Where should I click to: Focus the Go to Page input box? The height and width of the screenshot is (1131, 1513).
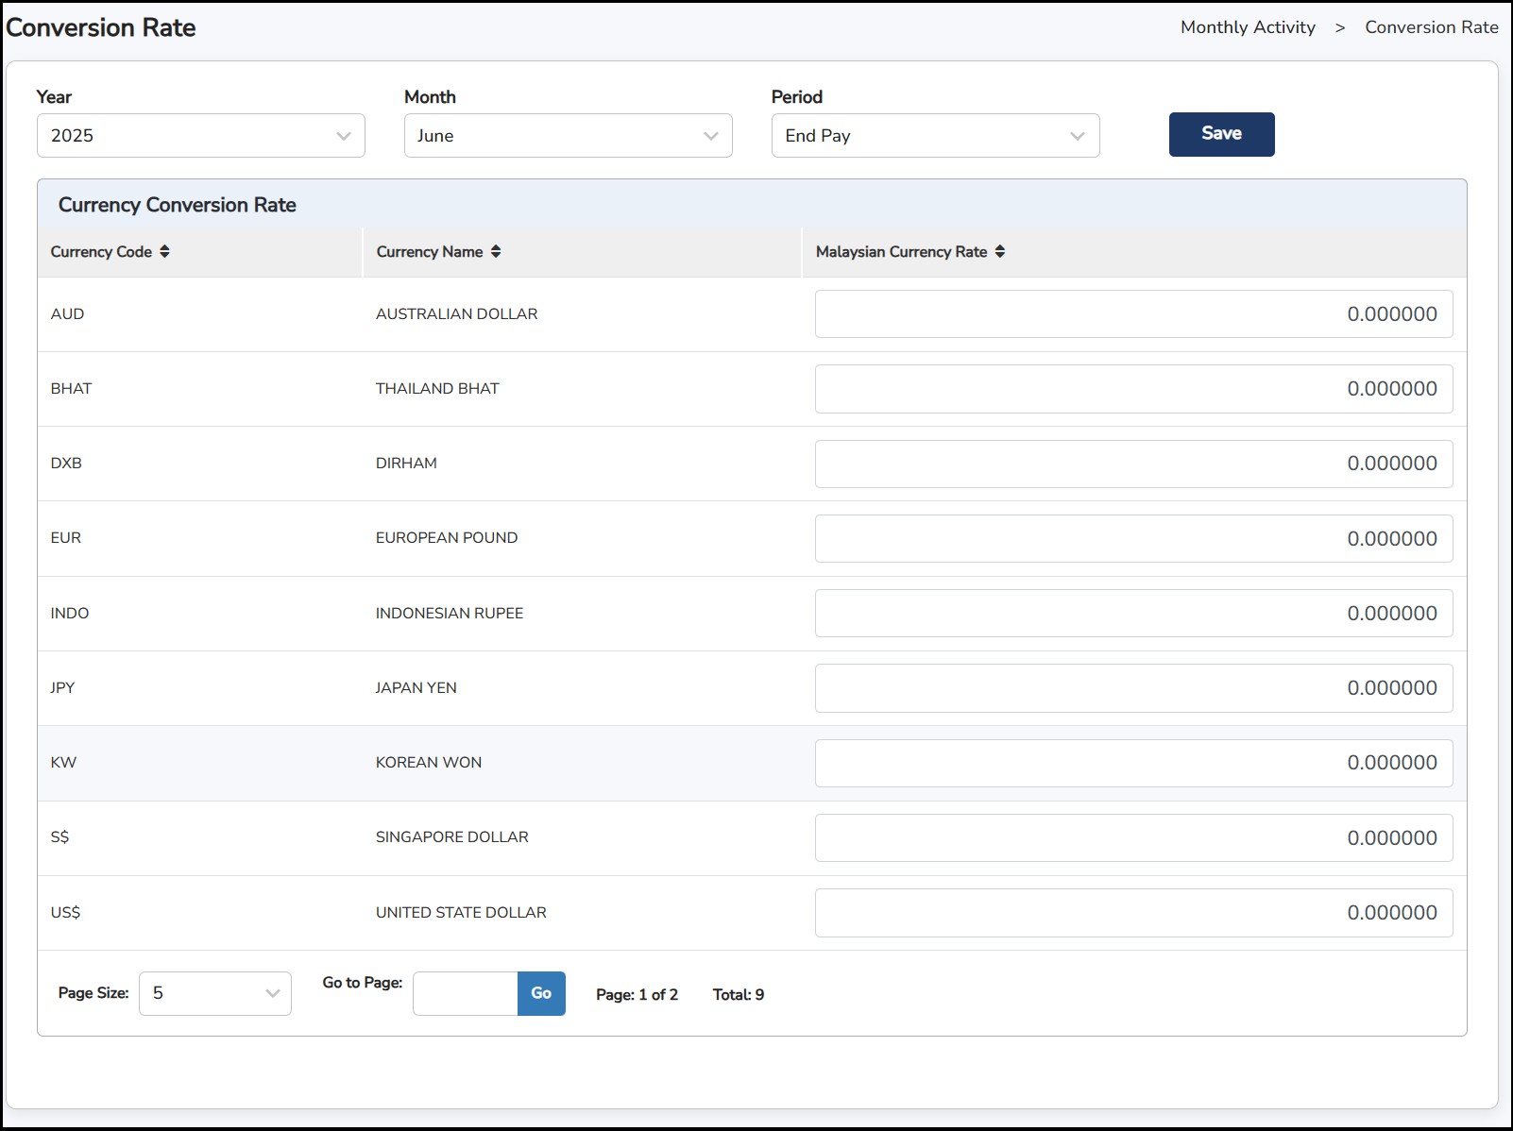click(465, 993)
